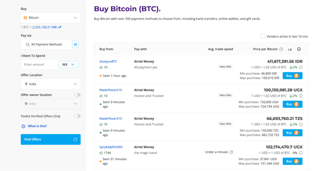Open the $£€ currency selector

pos(68,64)
